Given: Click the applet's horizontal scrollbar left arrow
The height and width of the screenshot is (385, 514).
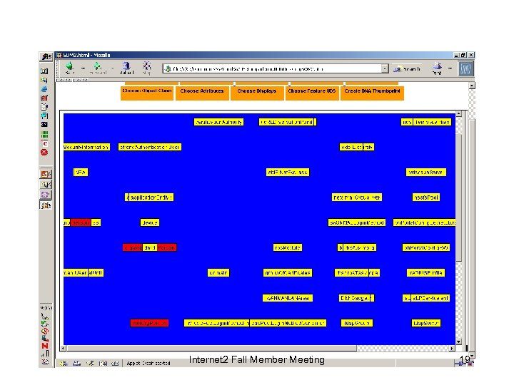Looking at the screenshot, I should [x=64, y=349].
